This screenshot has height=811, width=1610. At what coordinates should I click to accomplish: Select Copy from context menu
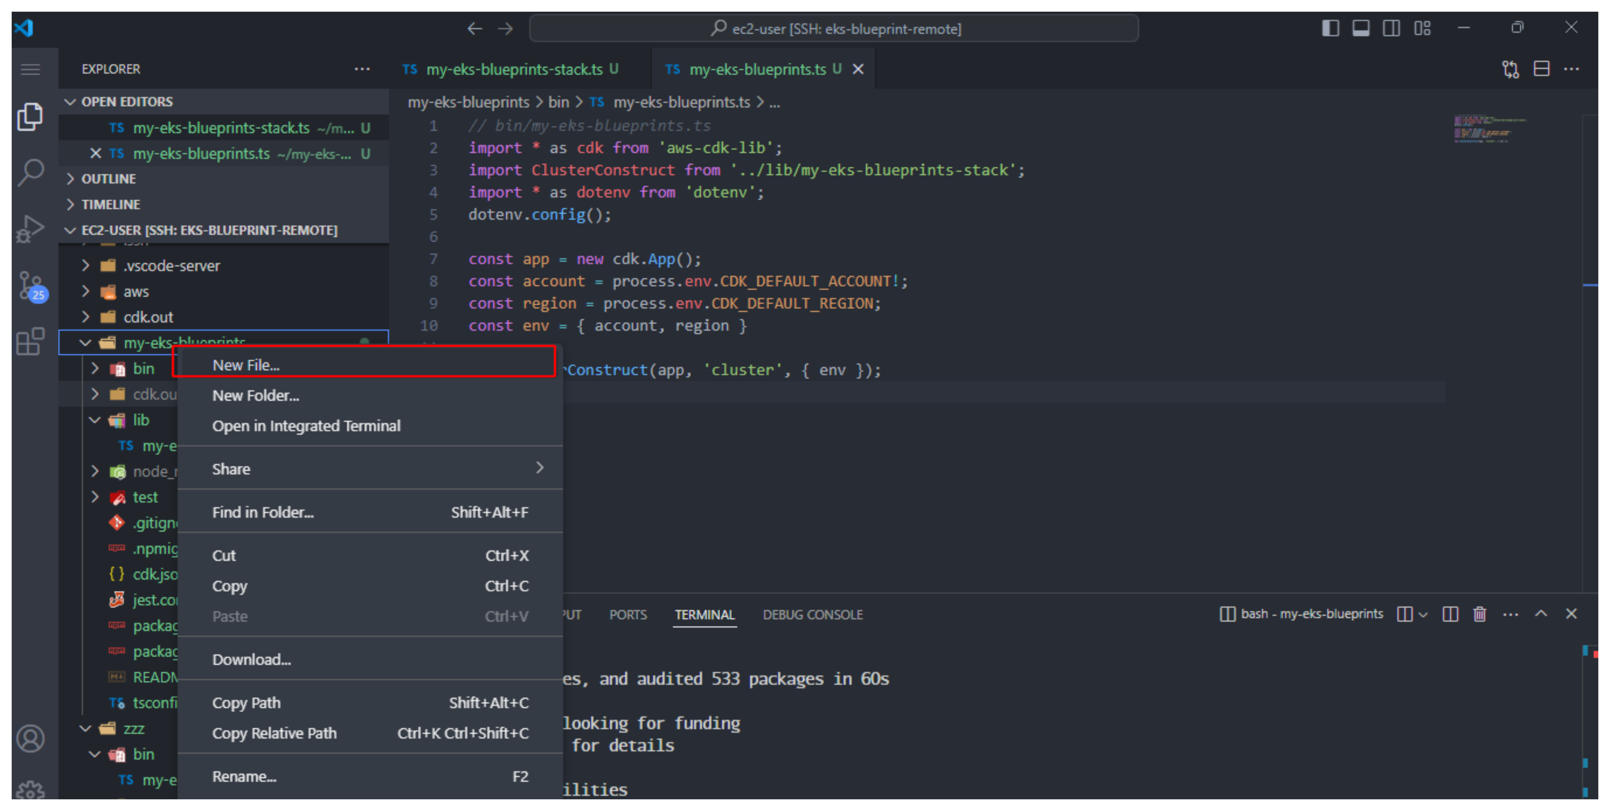370,586
